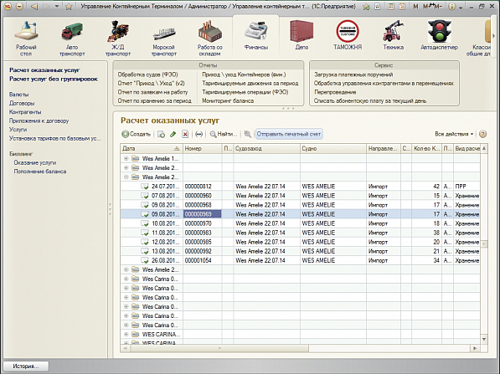Open the info help icon in title bar
The height and width of the screenshot is (374, 500).
(x=451, y=7)
